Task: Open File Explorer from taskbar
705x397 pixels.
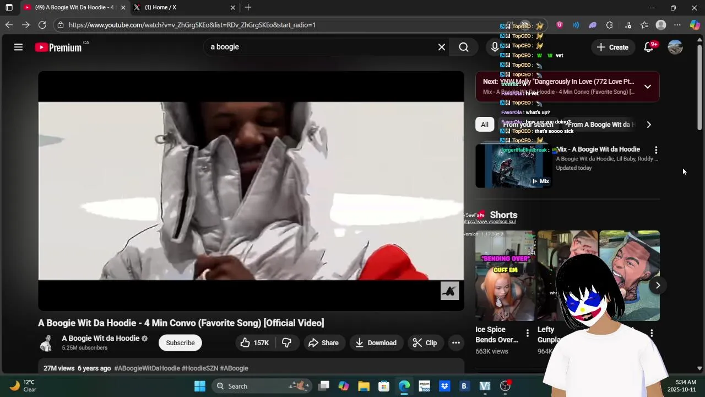Action: pyautogui.click(x=364, y=386)
